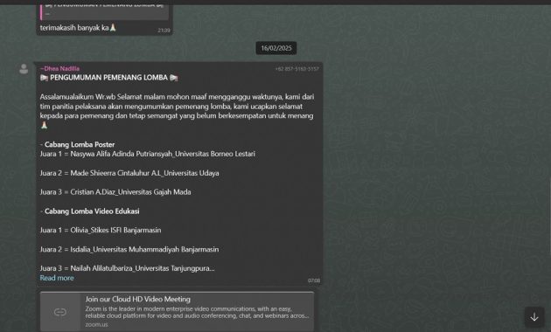Click the 07:08 message timestamp
The width and height of the screenshot is (551, 332).
[314, 280]
